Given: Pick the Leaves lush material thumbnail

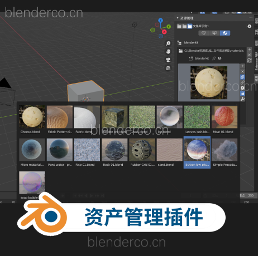Looking at the screenshot, I should click(197, 117).
